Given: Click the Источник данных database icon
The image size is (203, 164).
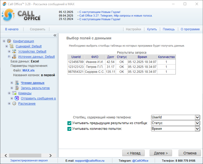Looking at the screenshot, I should coord(14,56).
